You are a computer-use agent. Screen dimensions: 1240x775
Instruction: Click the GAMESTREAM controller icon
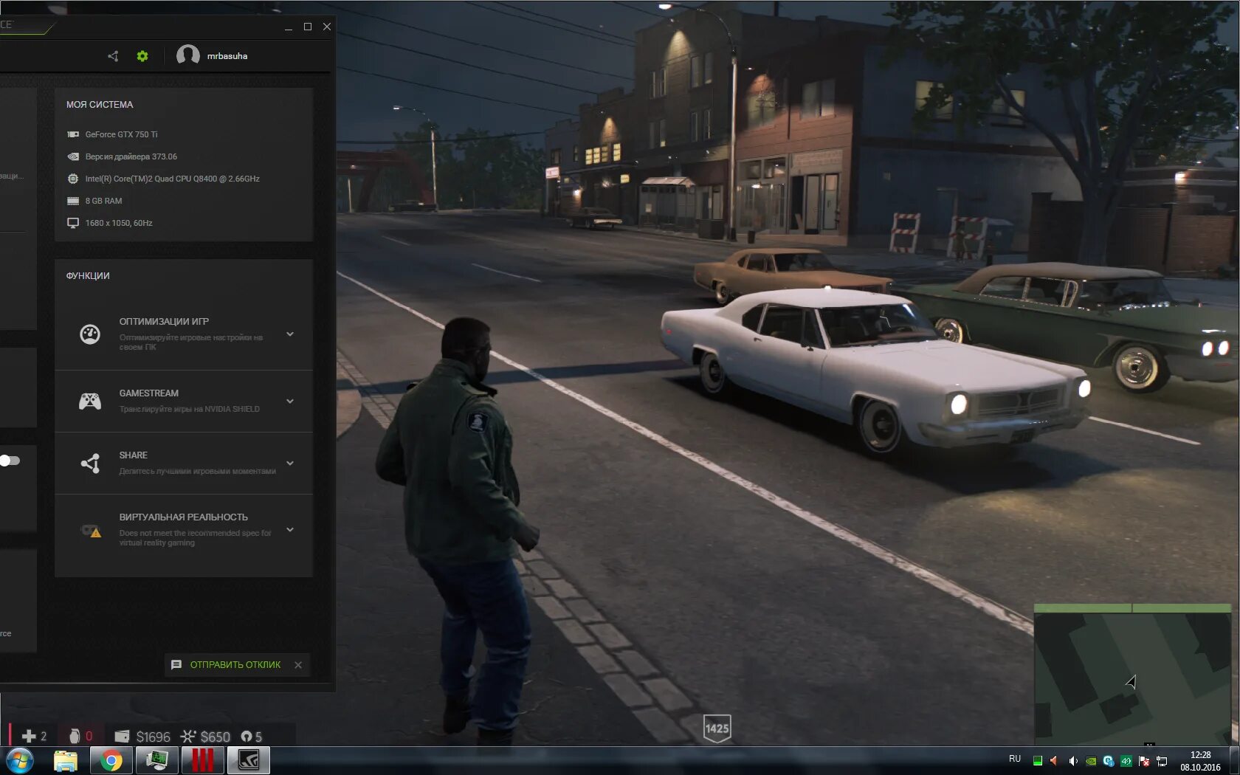point(90,401)
